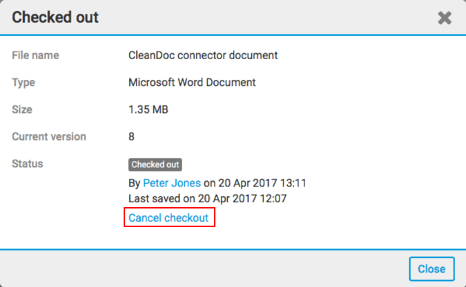The width and height of the screenshot is (466, 287).
Task: Click the version number 8
Action: (132, 136)
